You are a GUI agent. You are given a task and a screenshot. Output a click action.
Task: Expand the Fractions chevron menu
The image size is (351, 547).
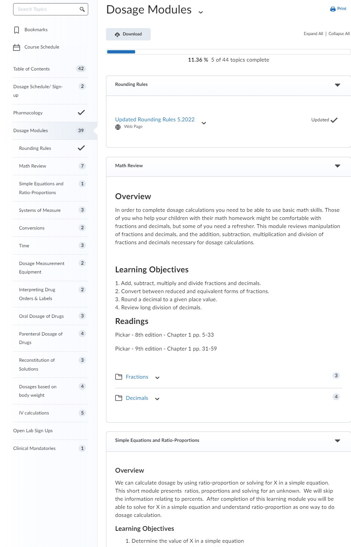(x=157, y=378)
